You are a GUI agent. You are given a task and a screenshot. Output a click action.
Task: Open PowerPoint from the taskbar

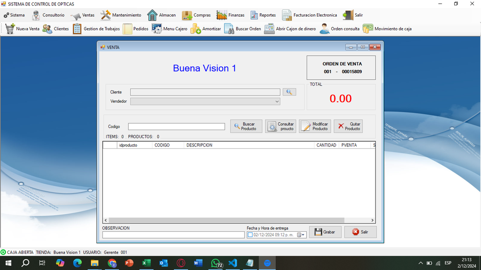[x=129, y=263]
